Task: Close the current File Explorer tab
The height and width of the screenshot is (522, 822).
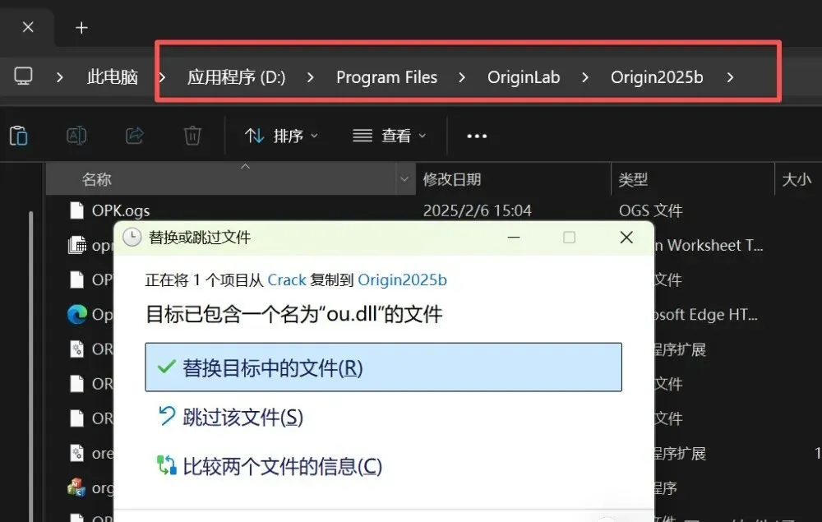Action: point(28,27)
